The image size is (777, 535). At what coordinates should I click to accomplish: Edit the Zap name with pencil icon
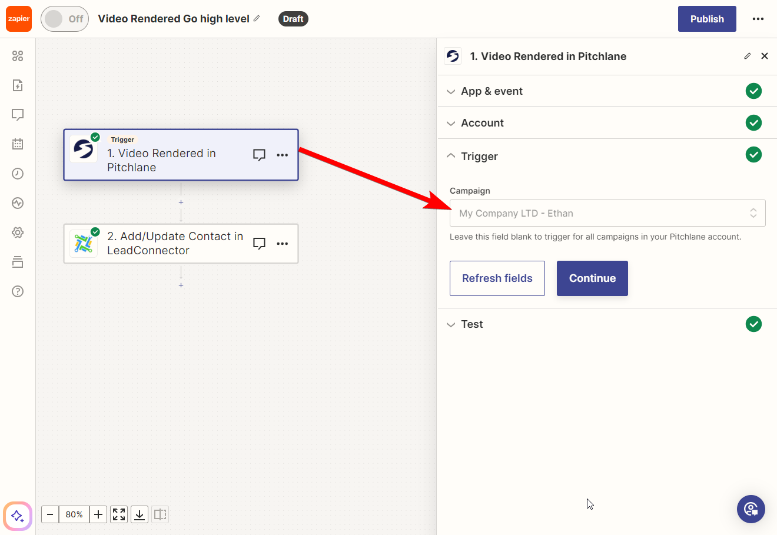(x=257, y=19)
